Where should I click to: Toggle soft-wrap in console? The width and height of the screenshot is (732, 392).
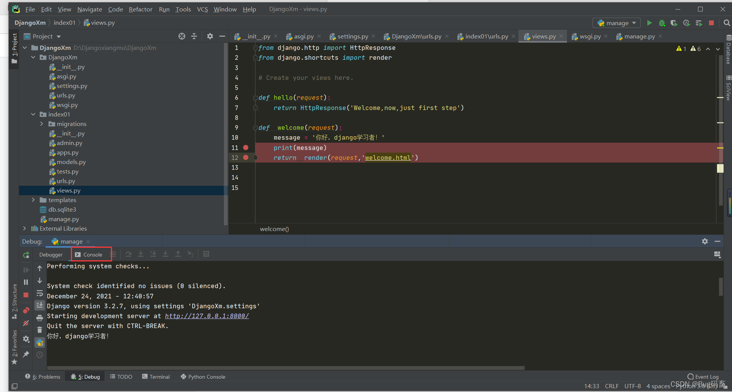tap(40, 293)
